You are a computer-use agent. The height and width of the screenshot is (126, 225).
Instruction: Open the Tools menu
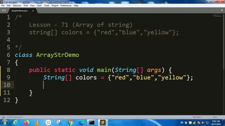click(x=47, y=6)
